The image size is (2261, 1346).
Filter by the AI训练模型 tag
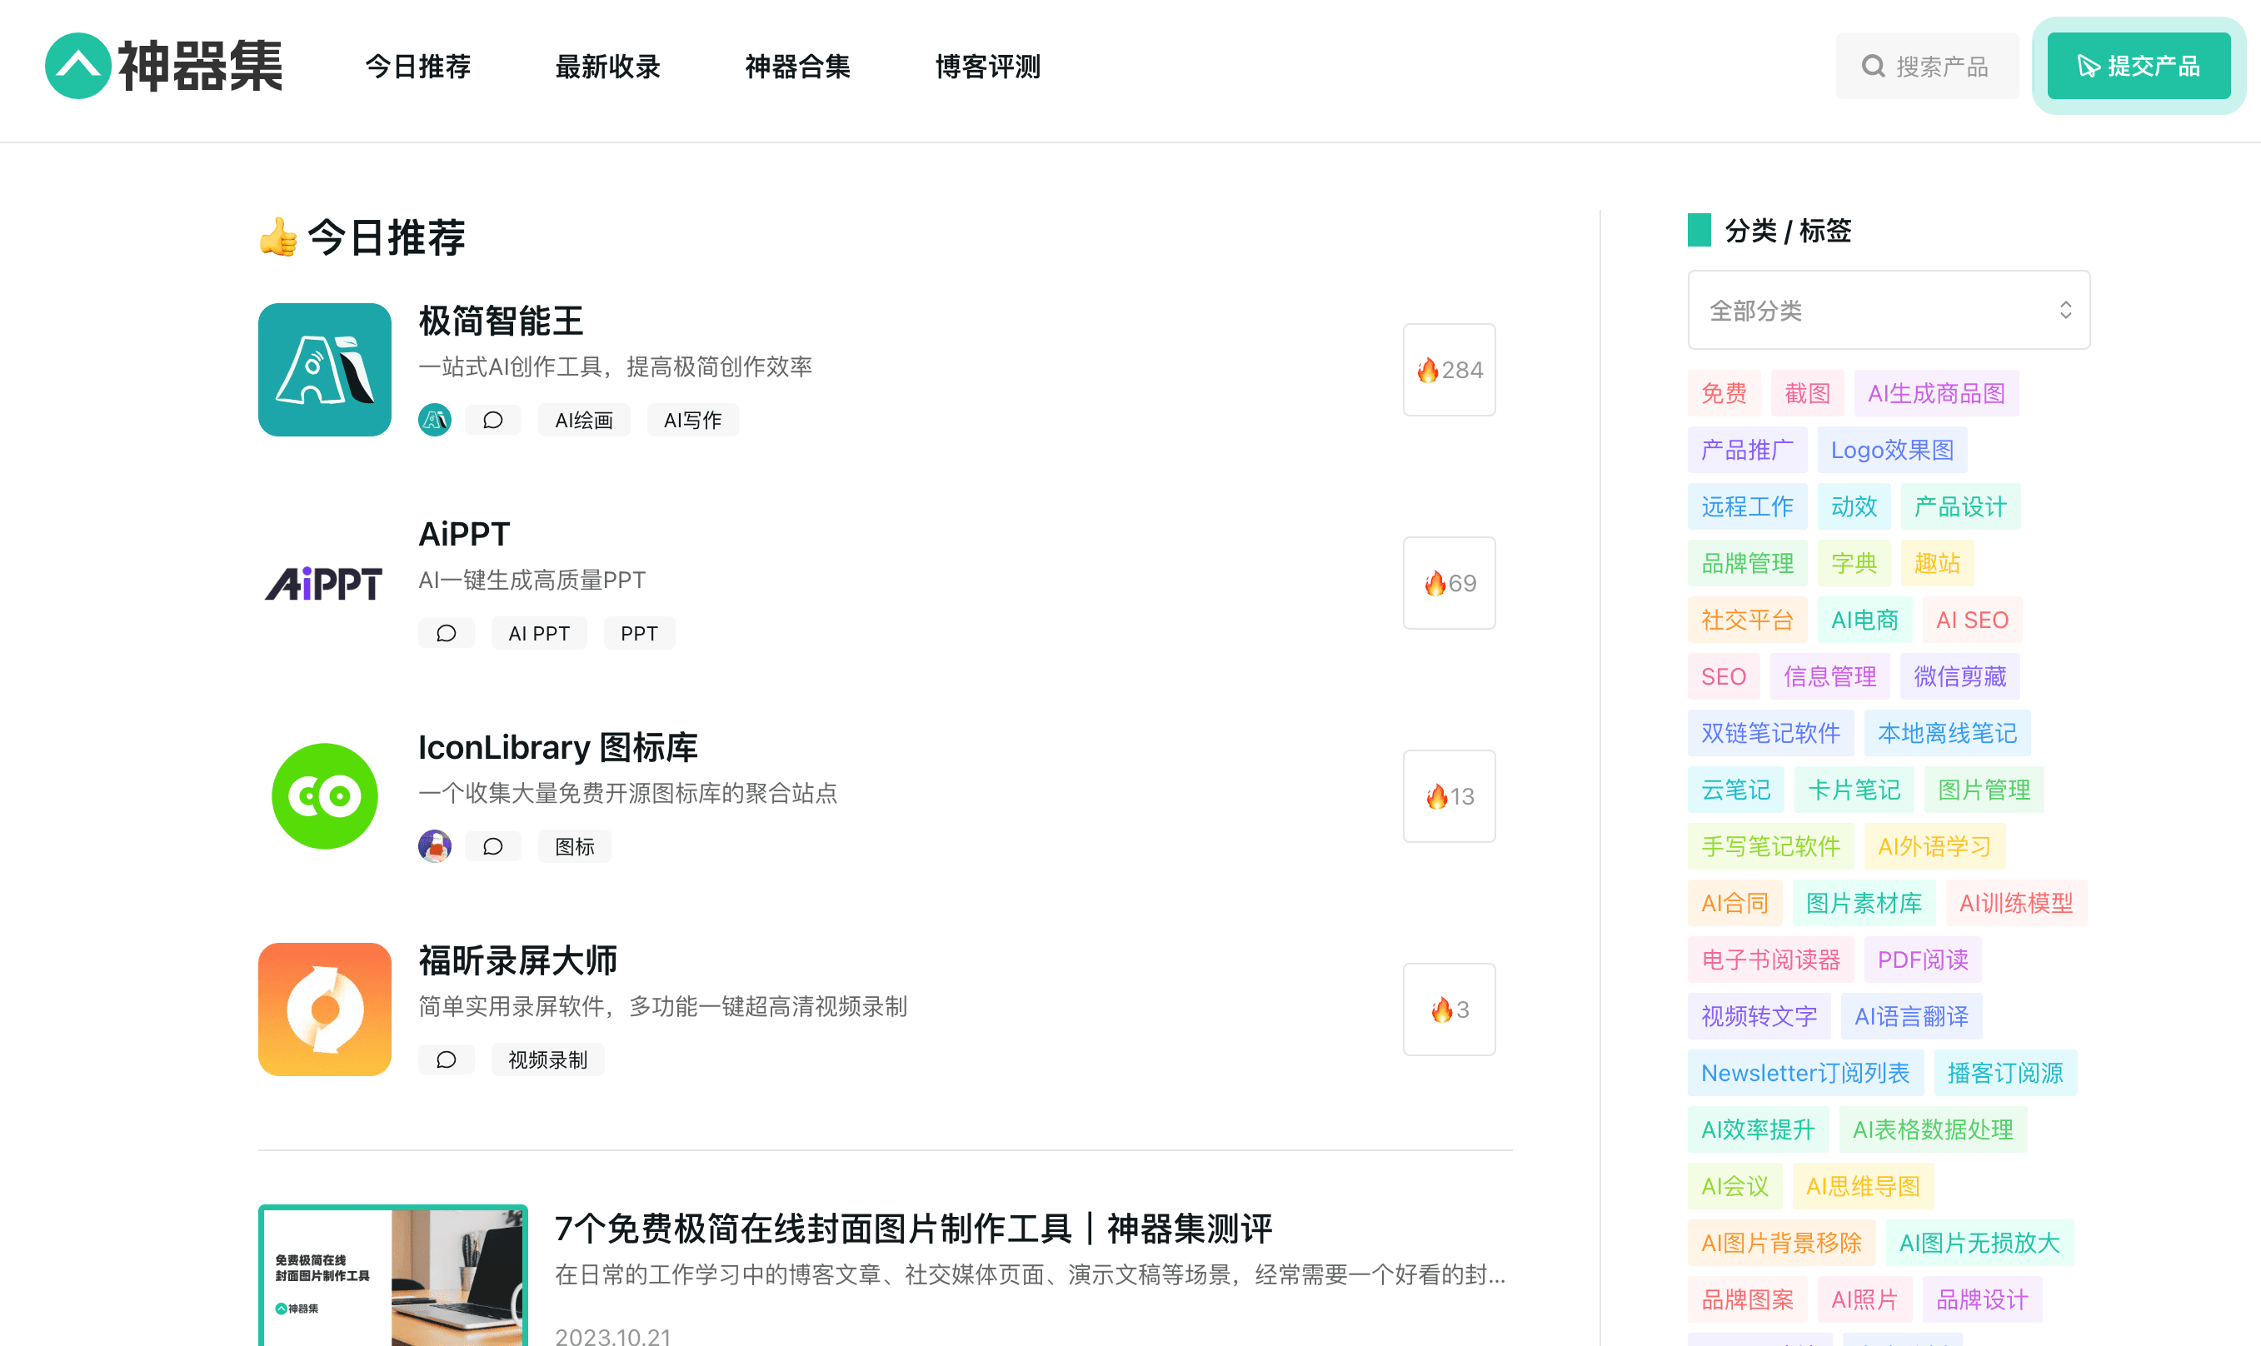[x=2016, y=904]
